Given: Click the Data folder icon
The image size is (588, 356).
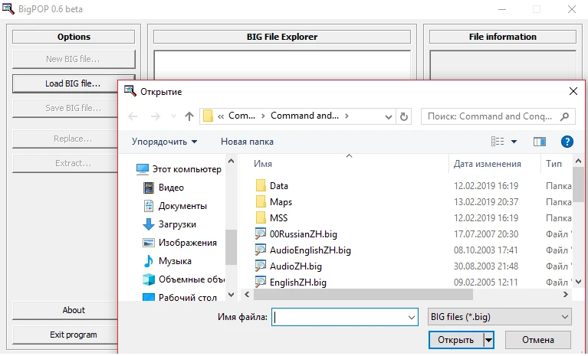Looking at the screenshot, I should coord(261,186).
